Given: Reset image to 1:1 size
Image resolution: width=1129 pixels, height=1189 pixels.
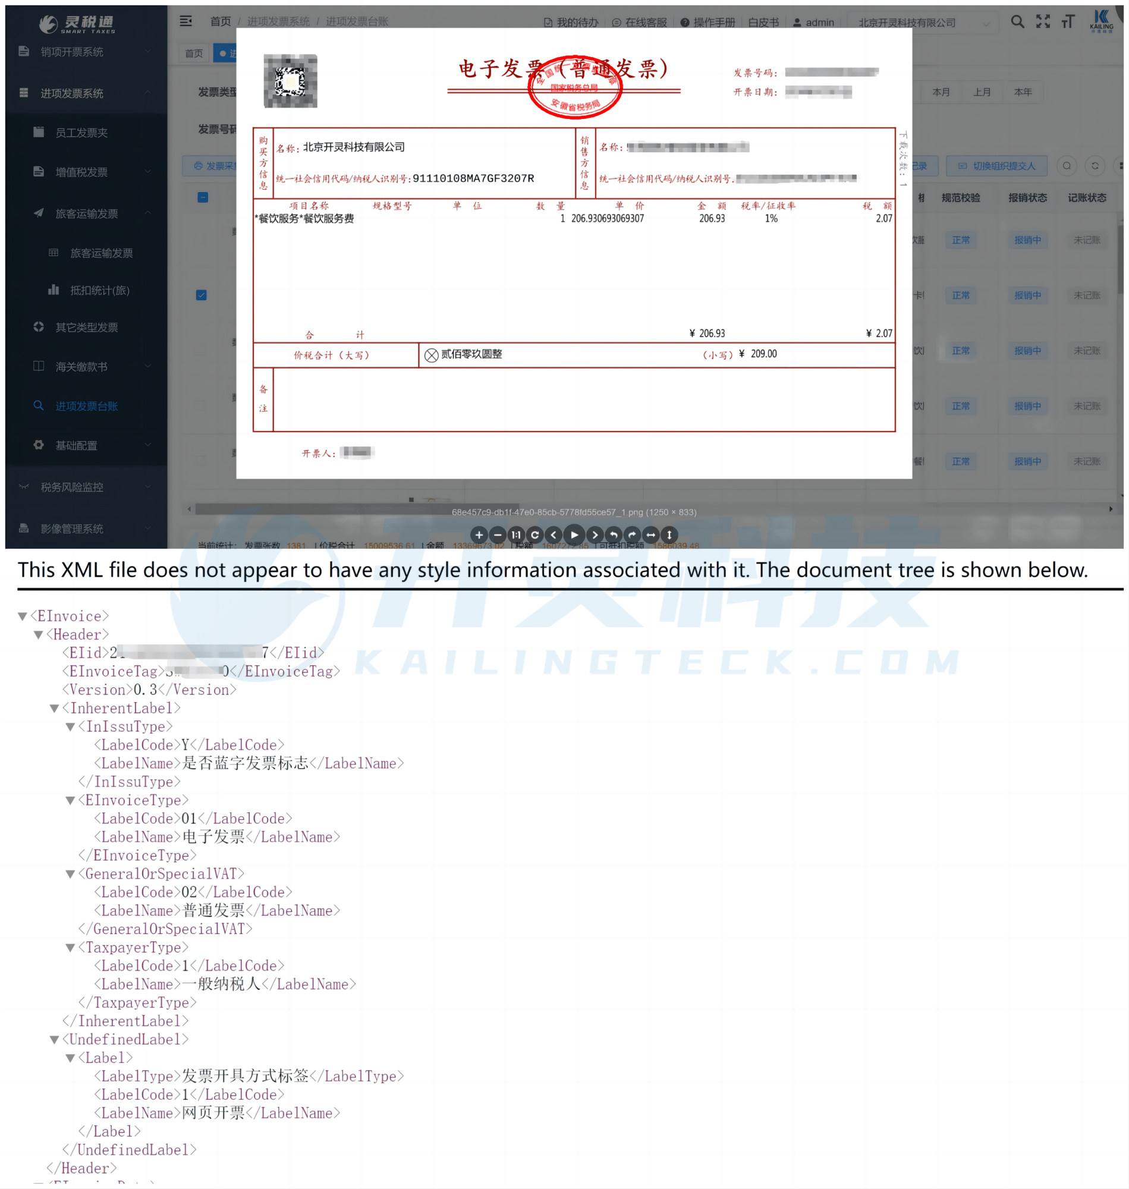Looking at the screenshot, I should pyautogui.click(x=517, y=534).
